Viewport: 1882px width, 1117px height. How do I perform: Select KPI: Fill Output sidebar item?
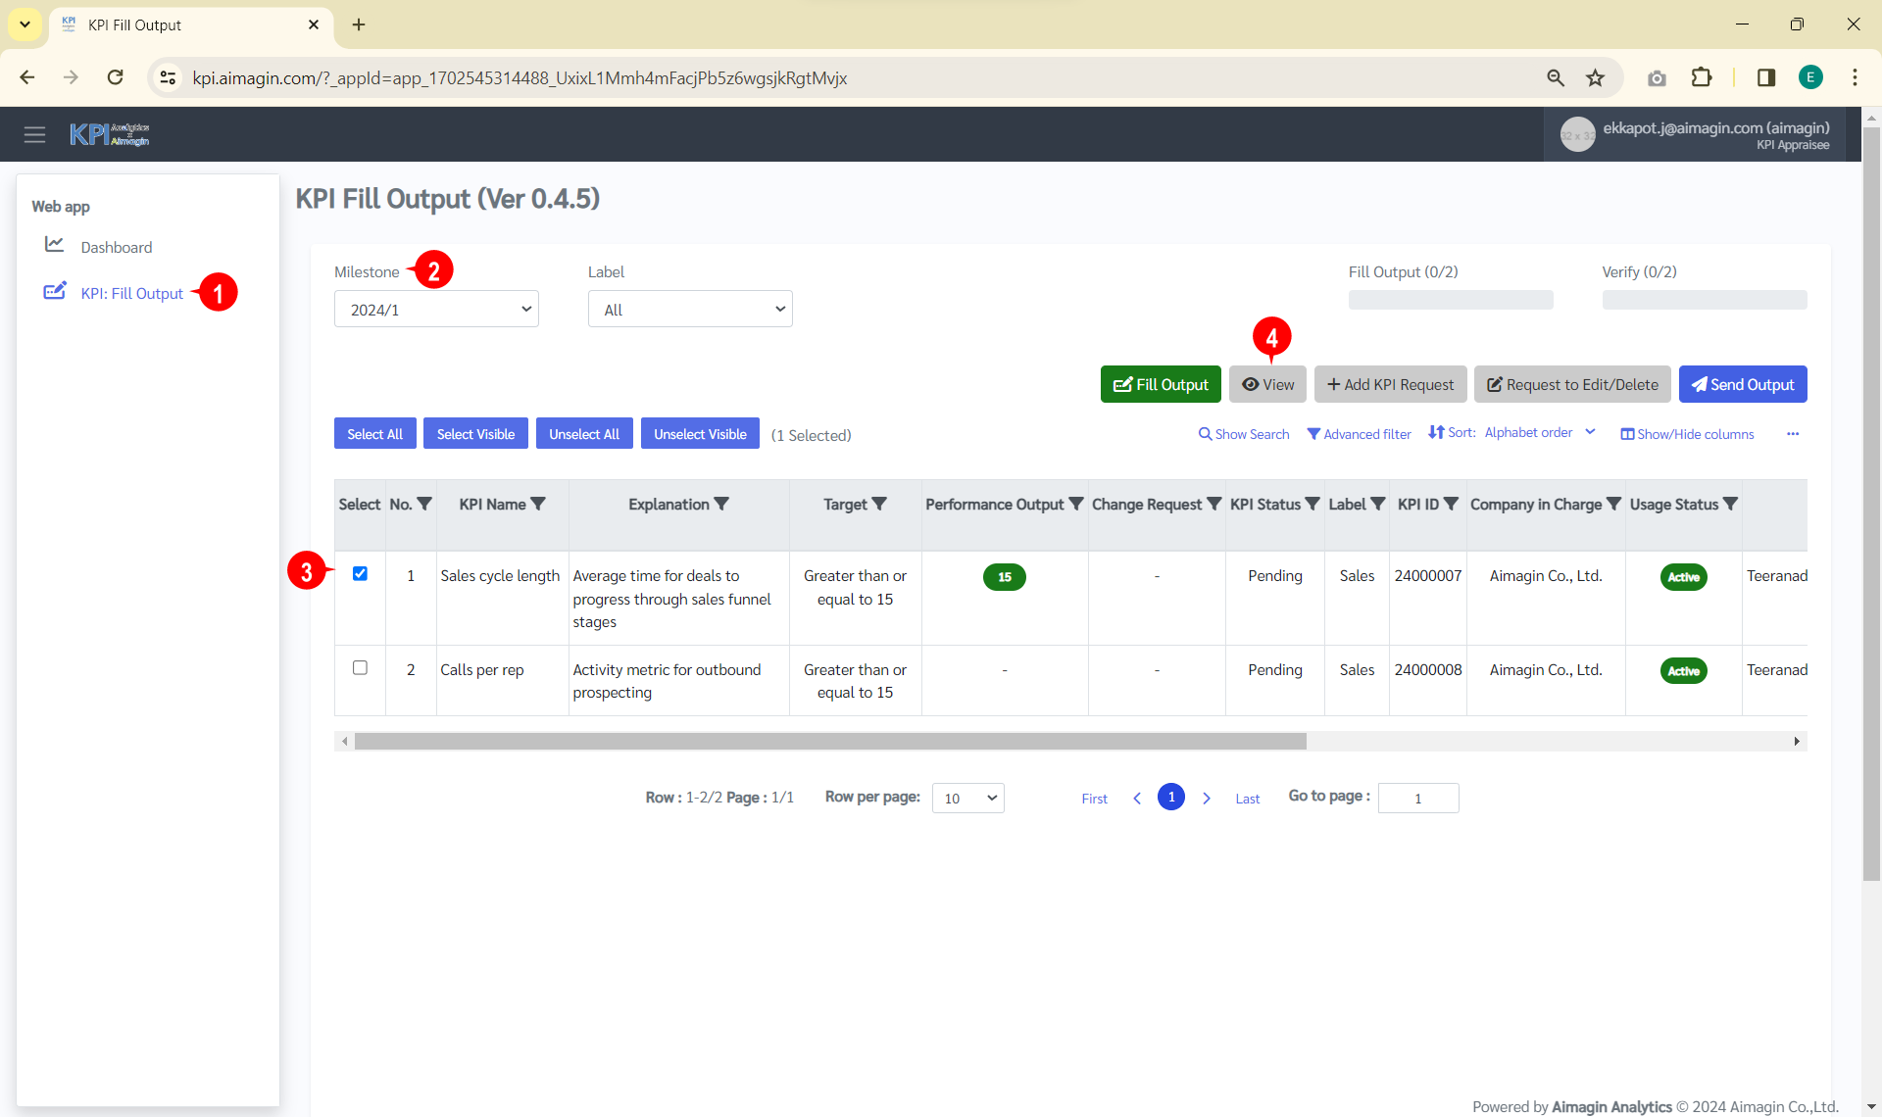click(131, 293)
